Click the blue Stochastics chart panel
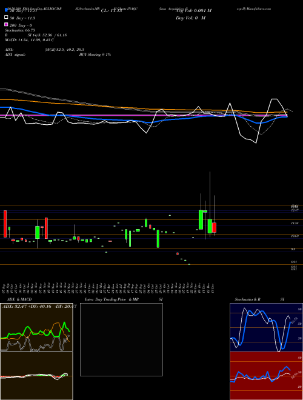This screenshot has height=400, width=303. [x=266, y=327]
